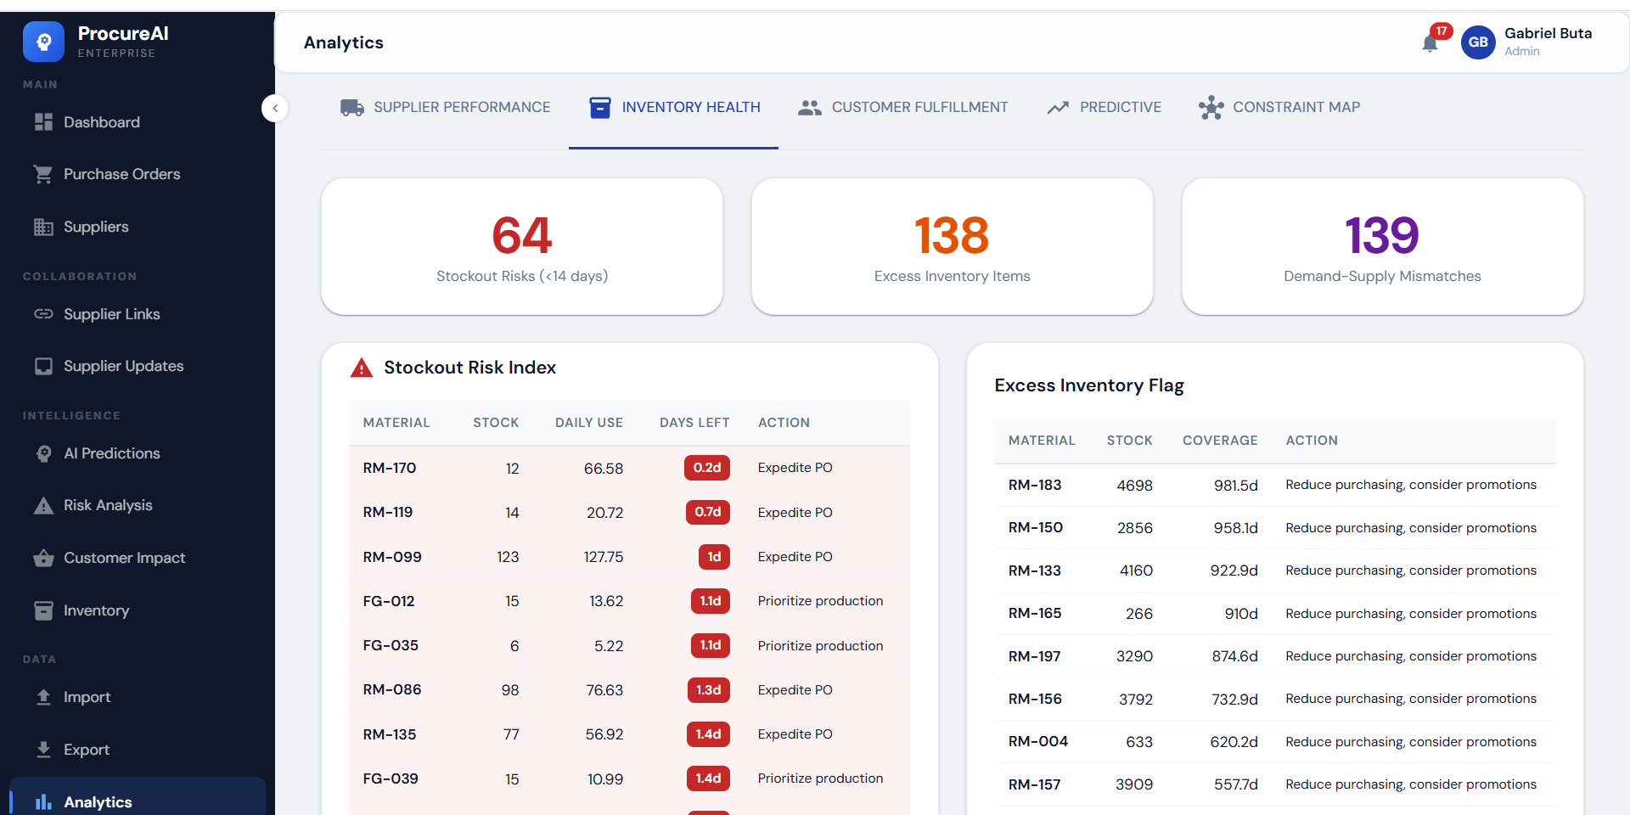
Task: Select the Constraint Map tab
Action: [x=1279, y=107]
